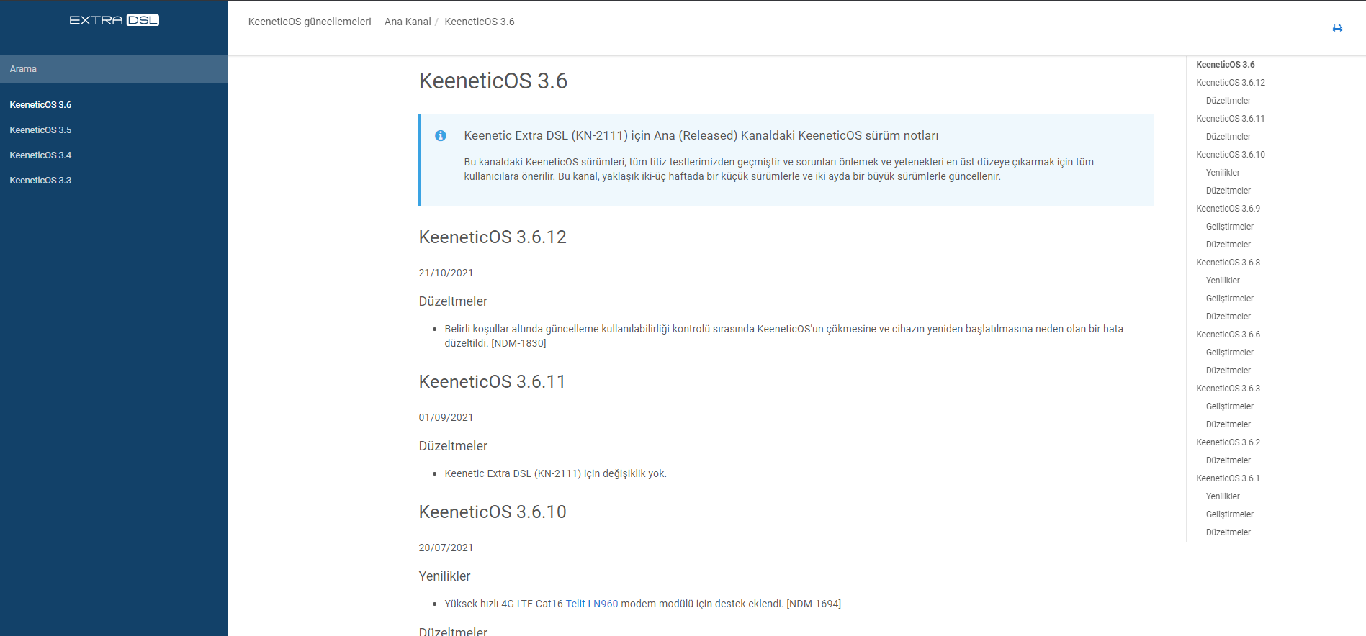The height and width of the screenshot is (636, 1366).
Task: Jump to KeeneticOS 3.6.9 in table of contents
Action: [1228, 209]
